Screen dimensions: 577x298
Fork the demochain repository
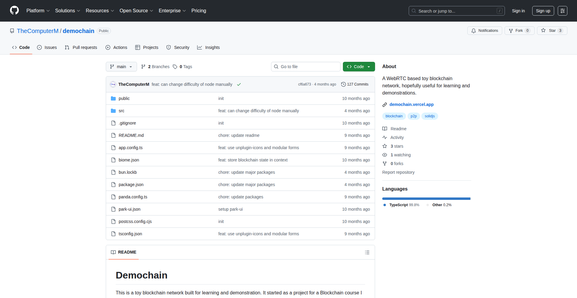click(x=516, y=31)
